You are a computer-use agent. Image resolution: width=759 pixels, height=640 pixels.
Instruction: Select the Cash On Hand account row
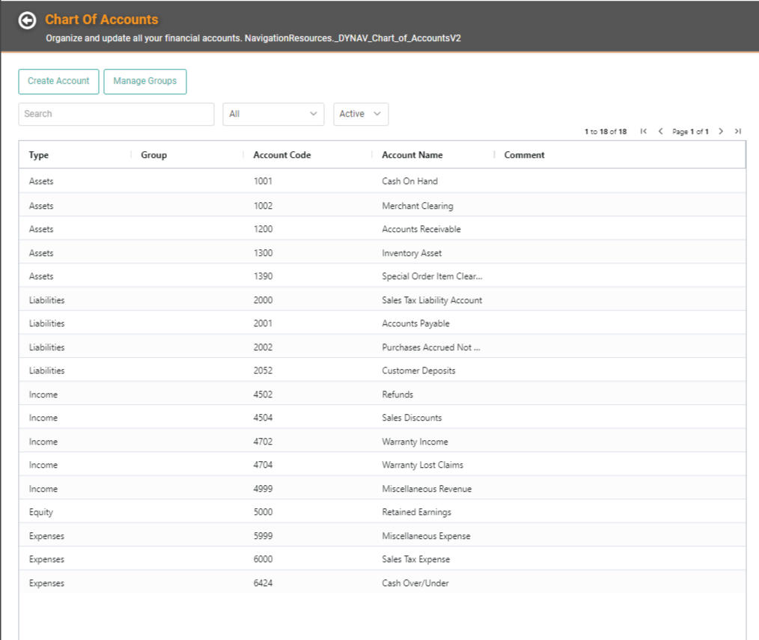coord(382,181)
